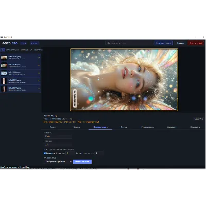Switch to fourth tab under file info

(124, 127)
